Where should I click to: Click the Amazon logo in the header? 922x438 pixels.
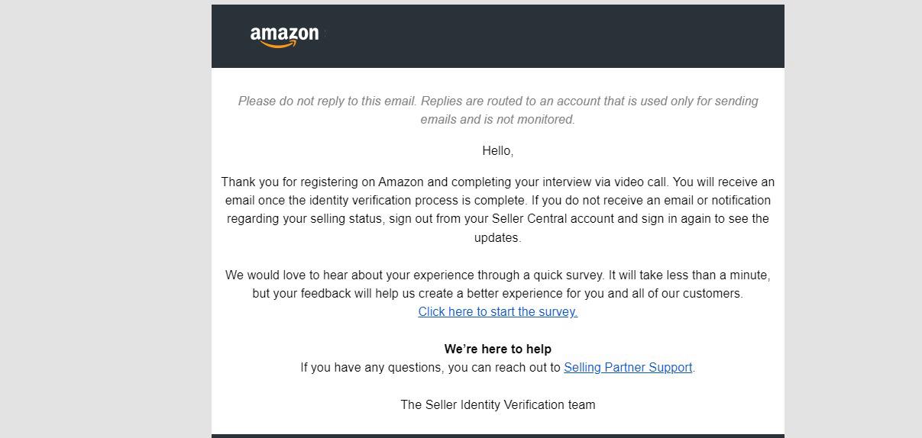(284, 36)
